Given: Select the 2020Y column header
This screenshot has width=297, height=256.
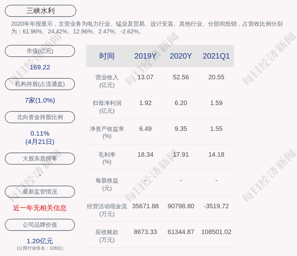Looking at the screenshot, I should pos(181,56).
